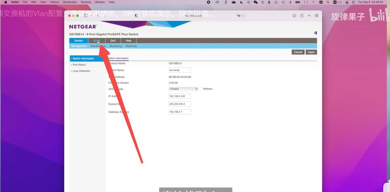This screenshot has width=390, height=192.
Task: Click the screen-record circle menu bar icon
Action: [x=208, y=2]
